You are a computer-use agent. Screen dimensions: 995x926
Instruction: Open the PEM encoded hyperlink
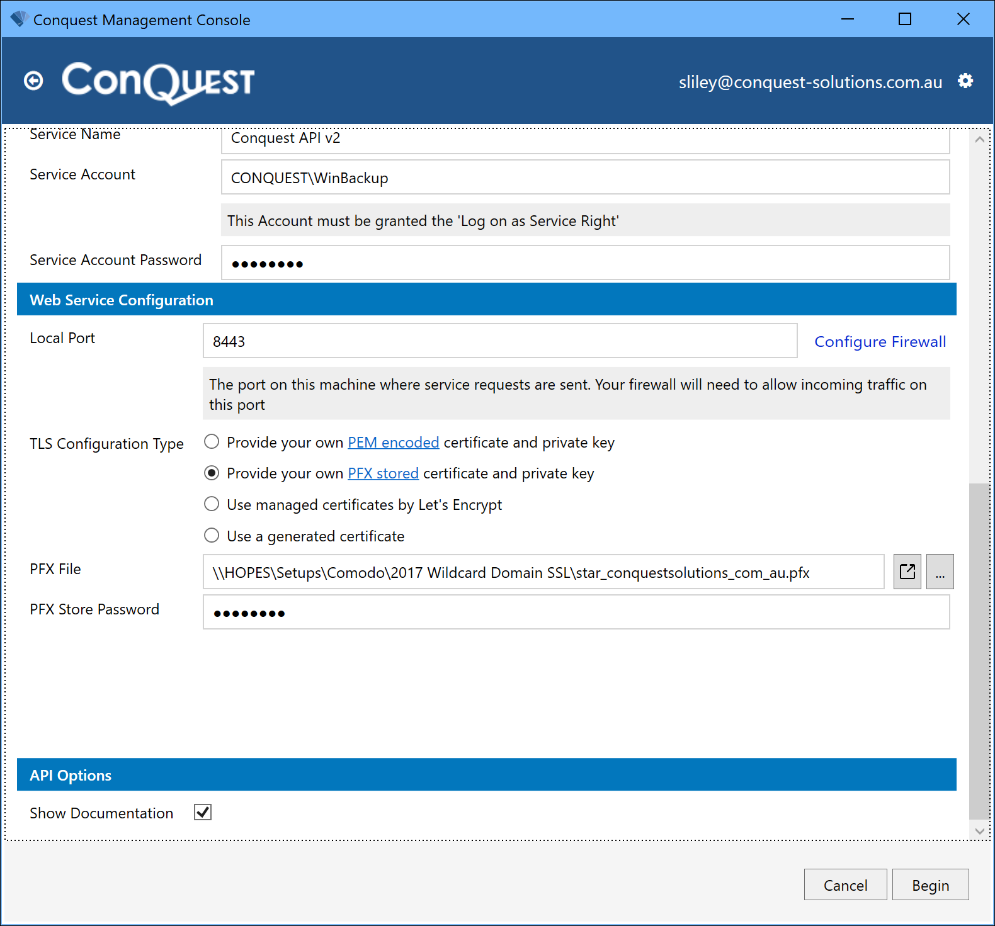pos(394,443)
